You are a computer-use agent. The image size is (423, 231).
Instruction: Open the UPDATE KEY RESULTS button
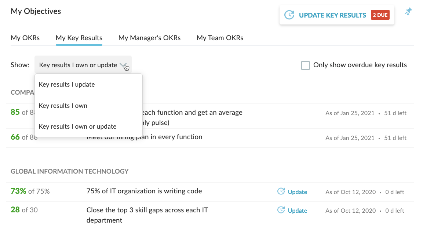[x=337, y=15]
